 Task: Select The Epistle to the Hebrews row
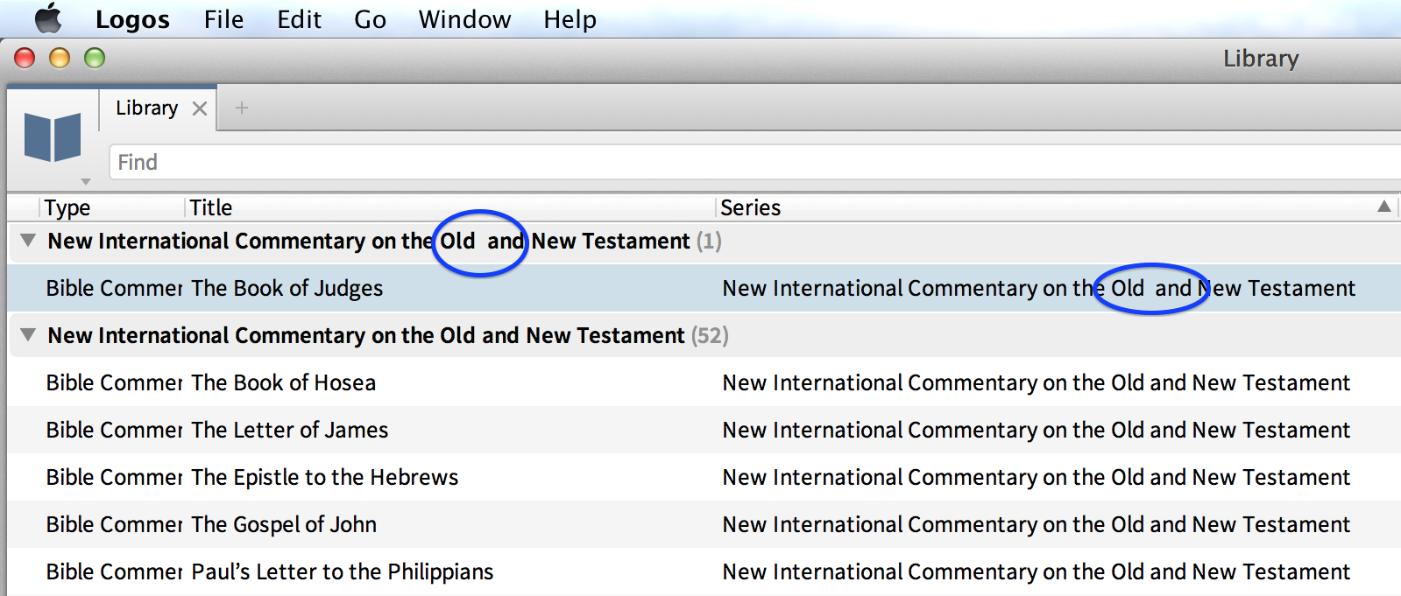[704, 477]
